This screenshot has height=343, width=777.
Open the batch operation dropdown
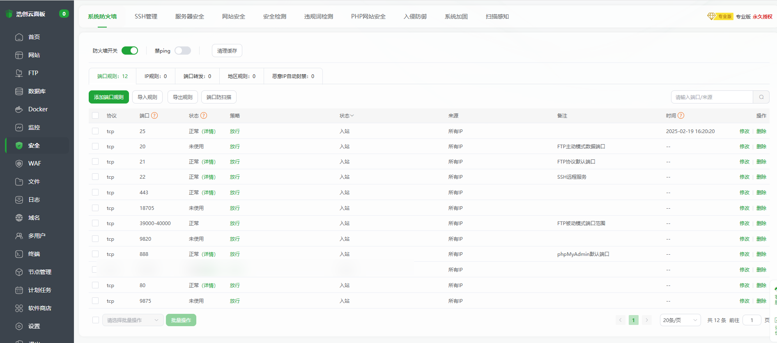pos(133,320)
